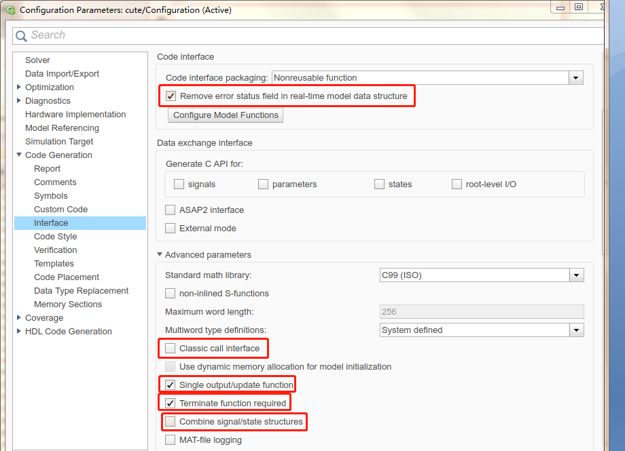Click 'Maximum word length:' label
This screenshot has width=625, height=451.
click(x=209, y=312)
